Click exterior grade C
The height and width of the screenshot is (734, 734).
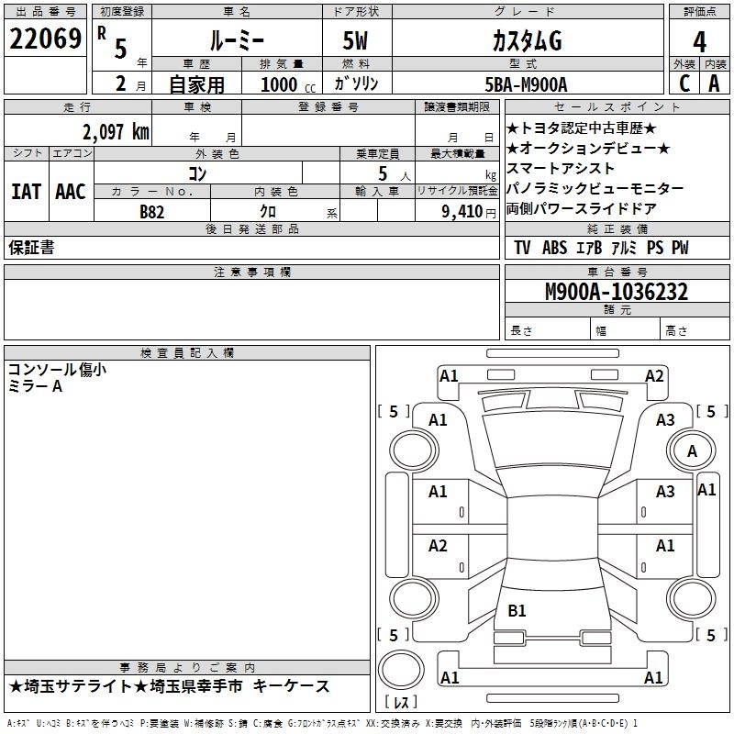coord(684,83)
